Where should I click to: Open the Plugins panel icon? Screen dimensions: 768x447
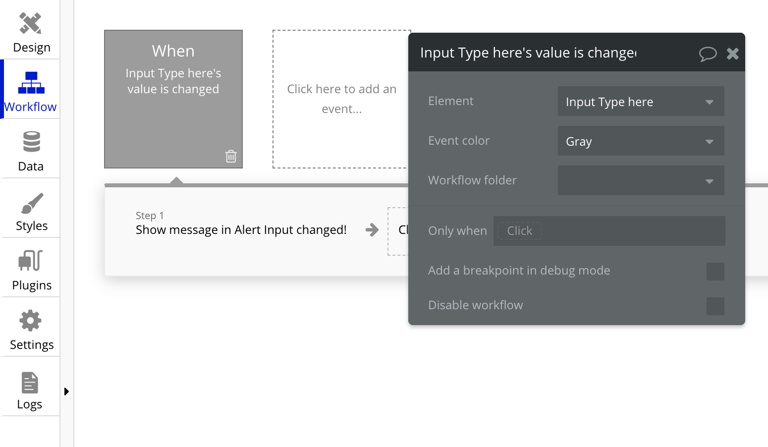pos(31,269)
